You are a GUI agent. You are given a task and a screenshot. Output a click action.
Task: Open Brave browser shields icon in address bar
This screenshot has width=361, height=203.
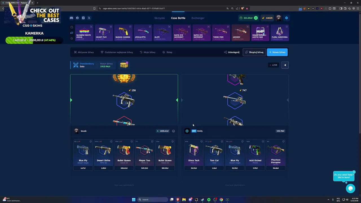pos(242,8)
